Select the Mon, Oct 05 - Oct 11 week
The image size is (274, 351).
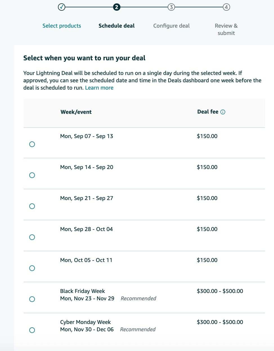[x=32, y=268]
